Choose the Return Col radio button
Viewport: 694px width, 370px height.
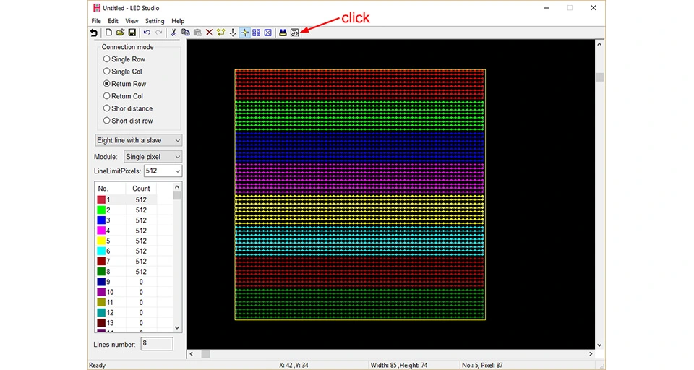pyautogui.click(x=123, y=96)
